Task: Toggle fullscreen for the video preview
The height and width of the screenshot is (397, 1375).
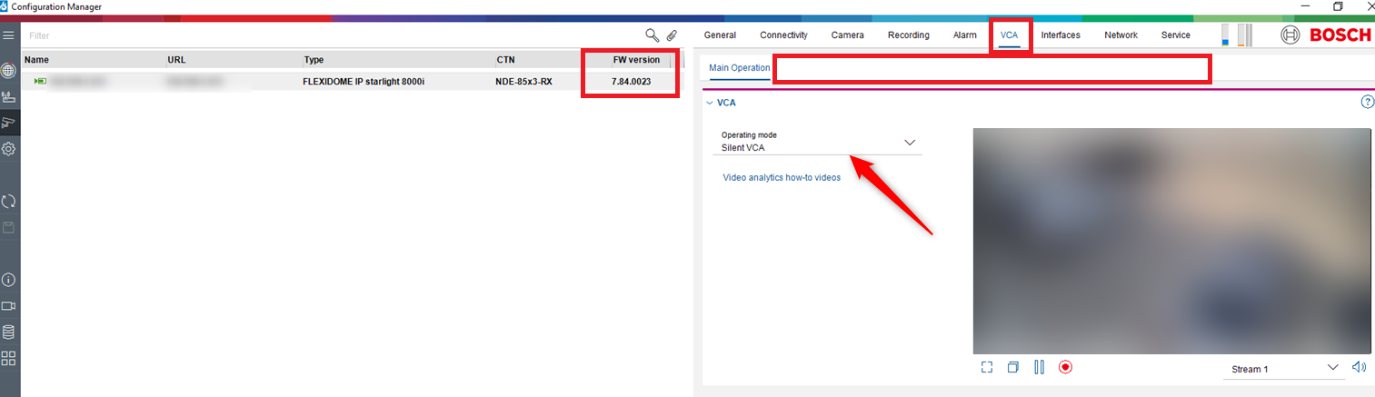Action: [x=987, y=367]
